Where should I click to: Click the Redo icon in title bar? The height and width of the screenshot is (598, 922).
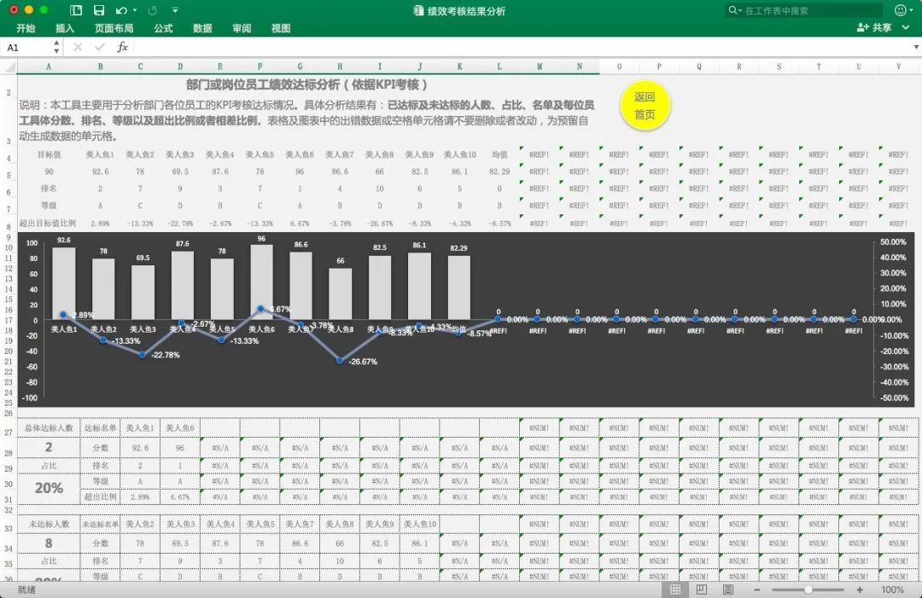tap(153, 10)
